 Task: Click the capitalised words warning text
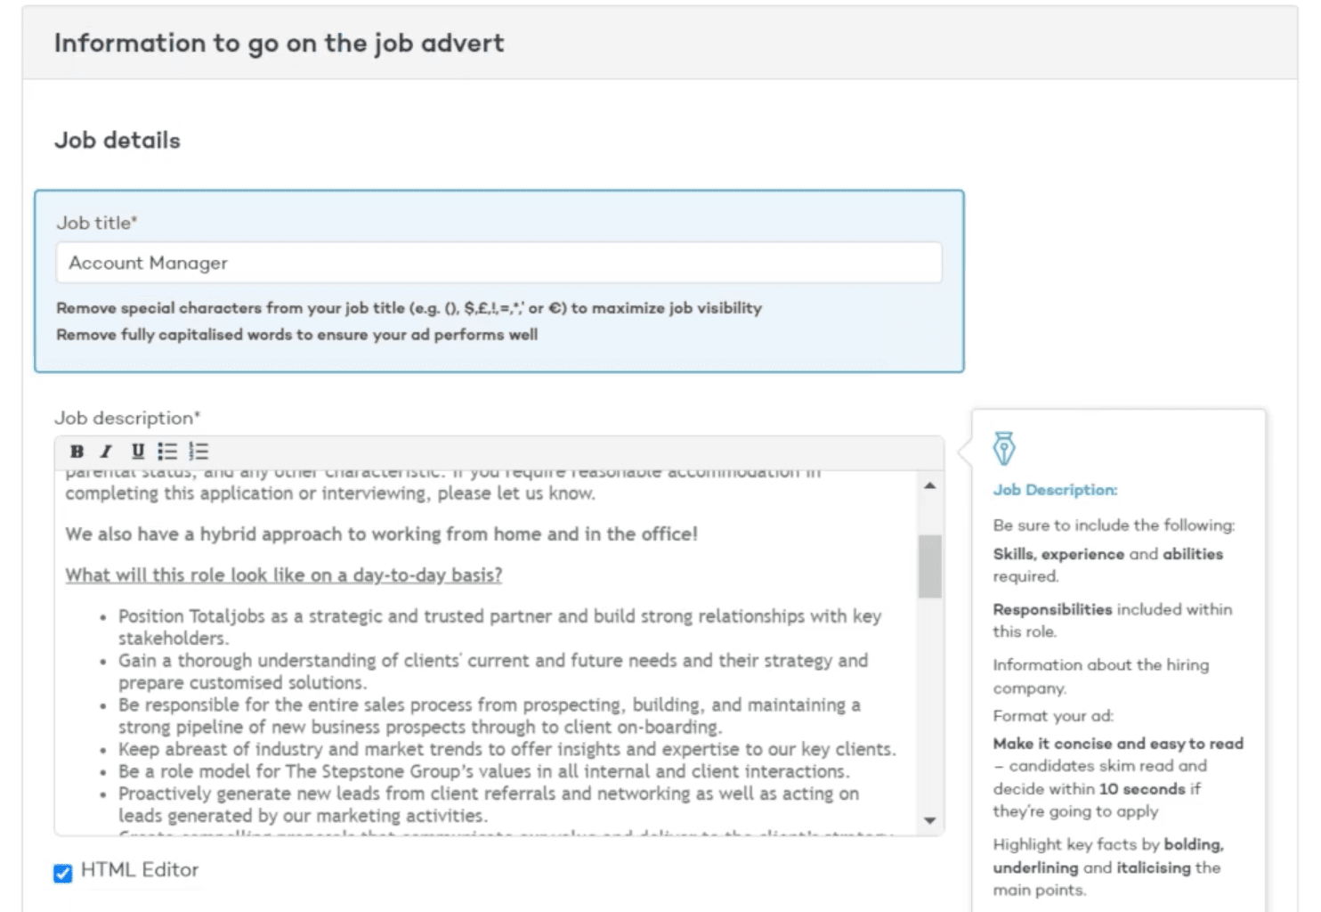296,335
